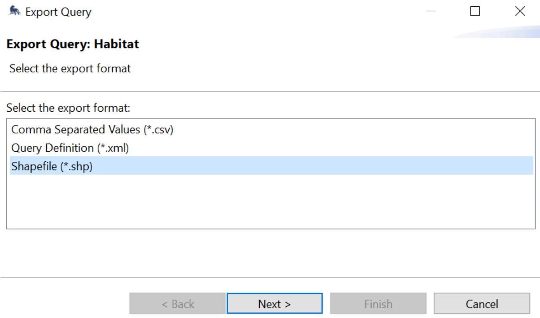The height and width of the screenshot is (318, 540).
Task: Click the Export Query title bar text
Action: point(58,12)
